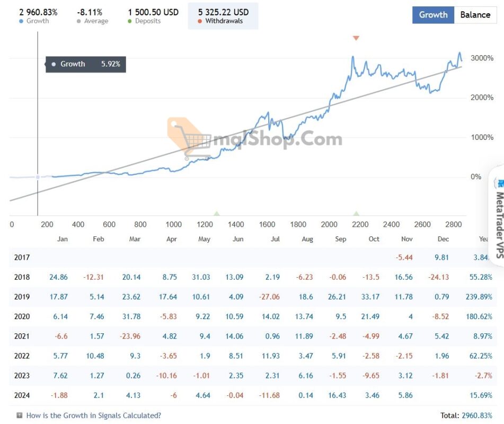Click the gray Average legend dot
This screenshot has width=504, height=424.
[79, 21]
